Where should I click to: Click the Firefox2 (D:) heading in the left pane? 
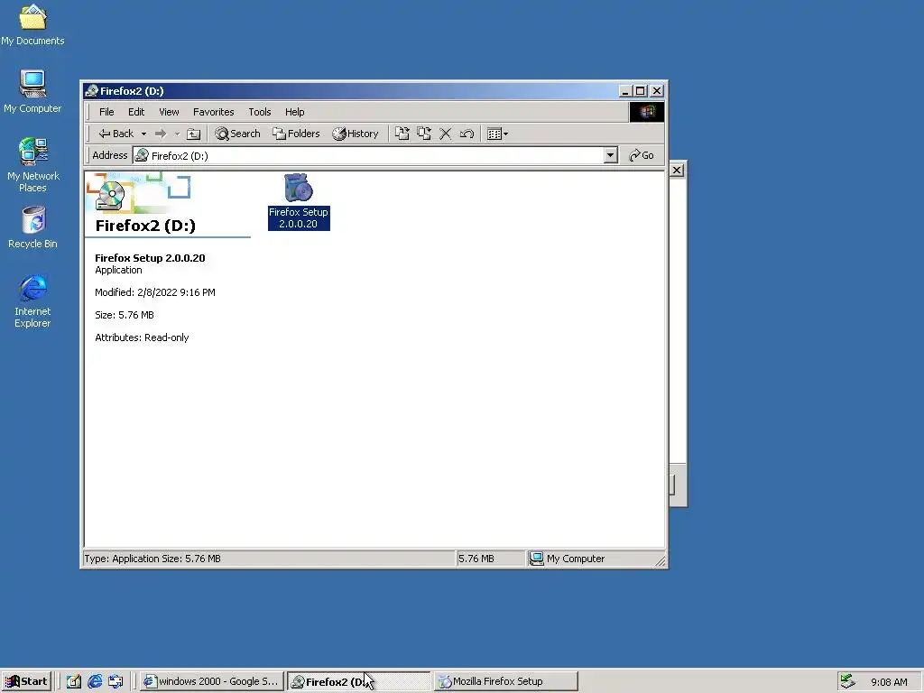145,226
